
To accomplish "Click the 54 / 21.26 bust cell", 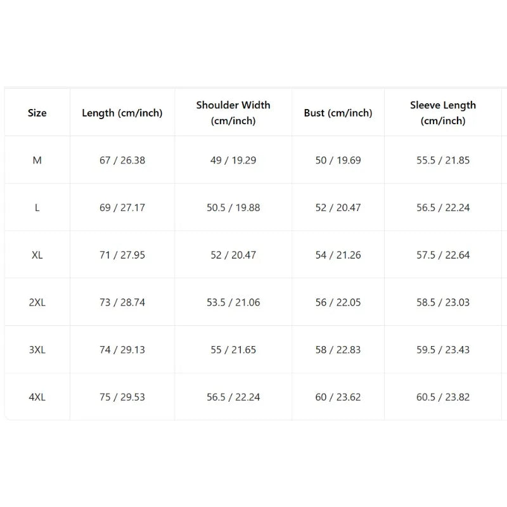I will pyautogui.click(x=338, y=255).
